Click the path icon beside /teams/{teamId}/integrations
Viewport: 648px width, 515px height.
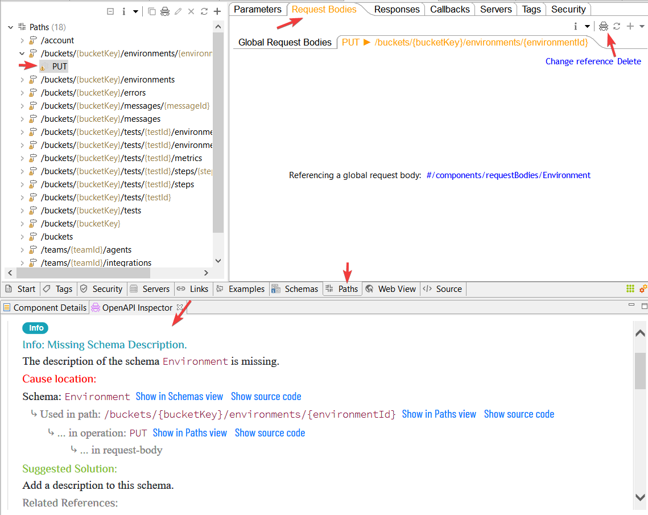(x=33, y=263)
